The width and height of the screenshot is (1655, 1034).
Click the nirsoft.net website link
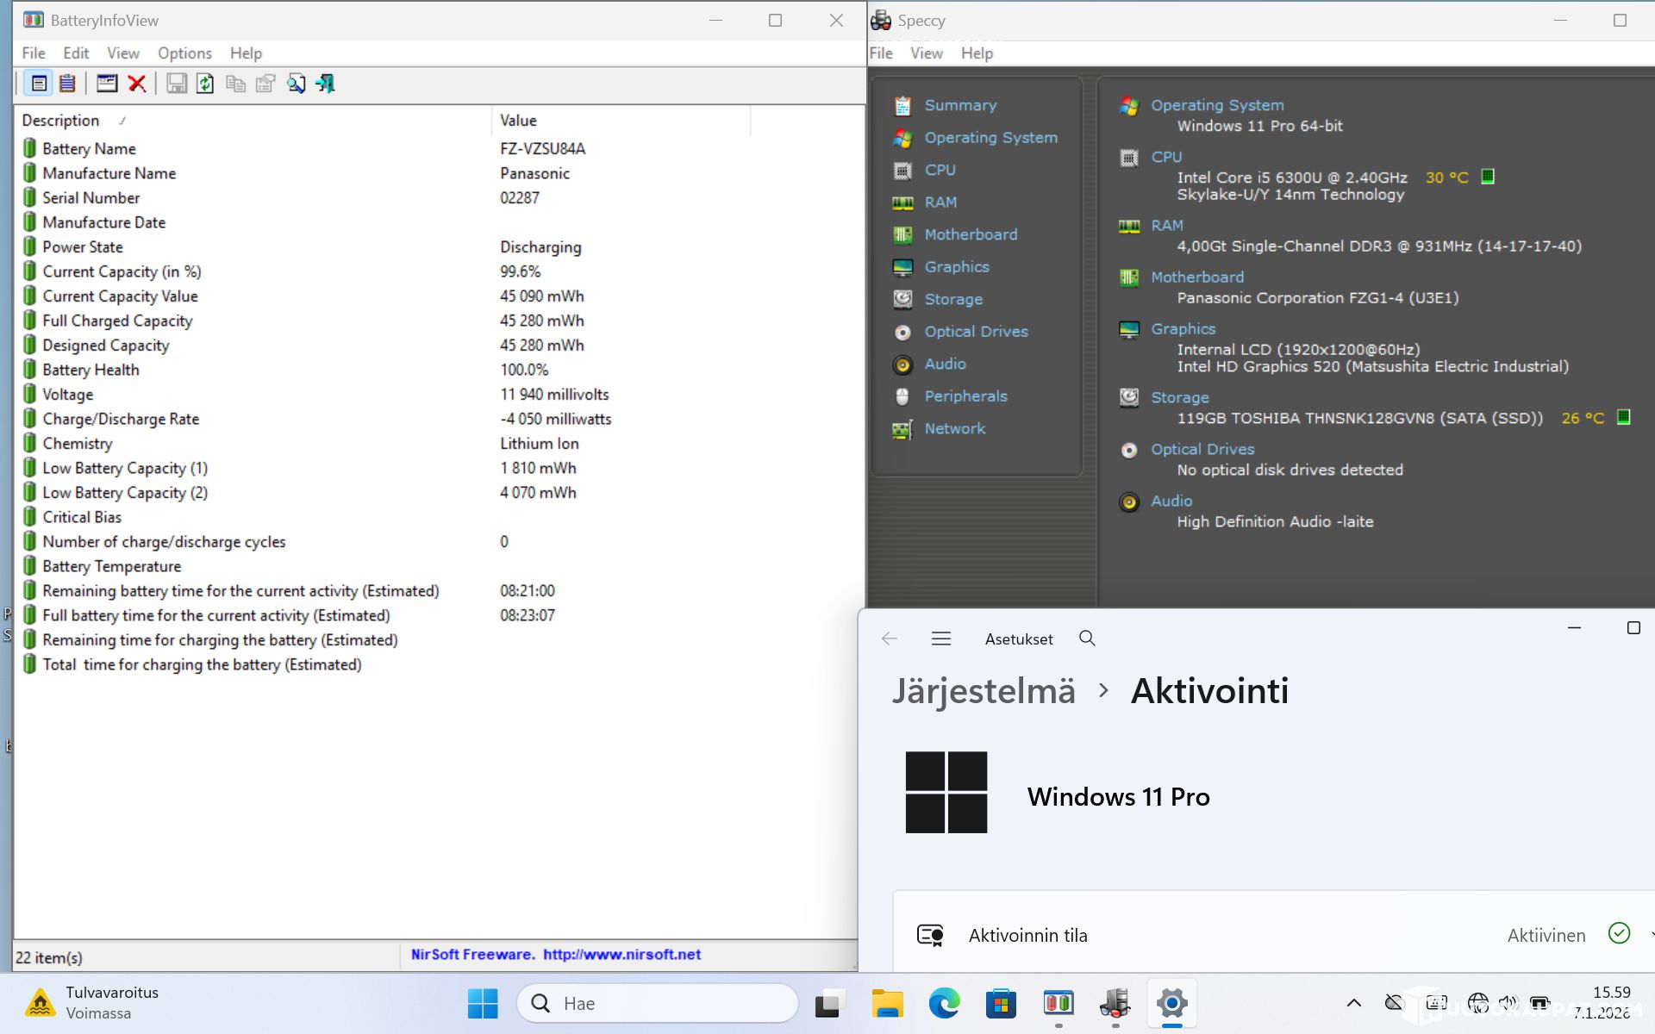(621, 955)
